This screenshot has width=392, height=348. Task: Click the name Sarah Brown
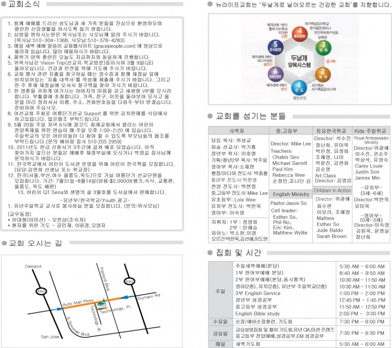point(331,236)
